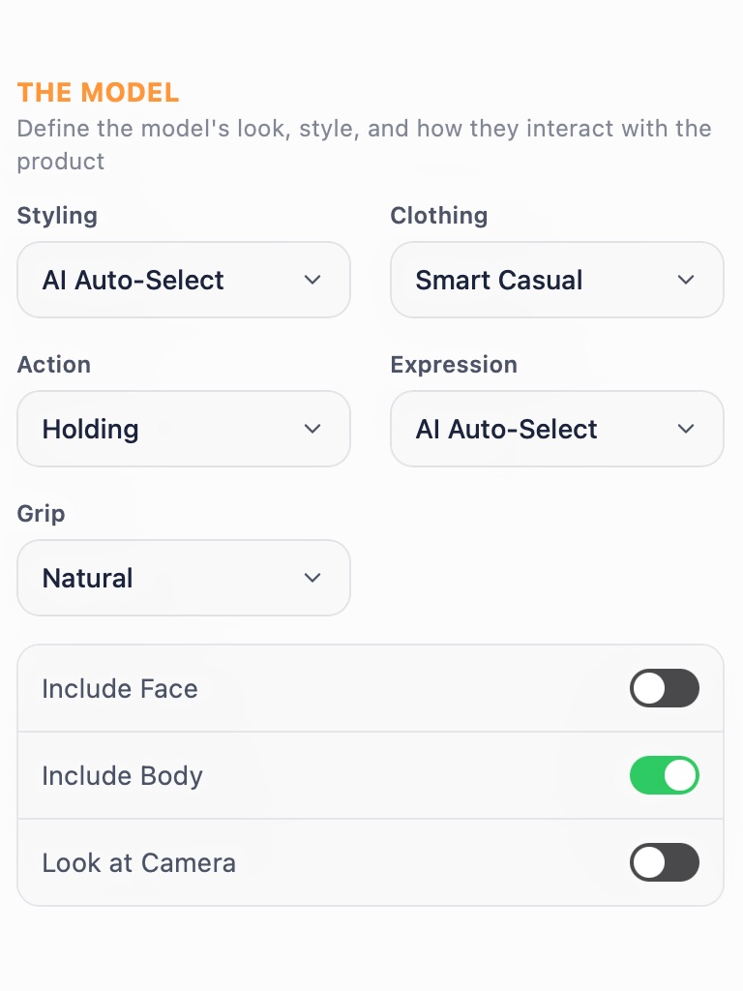Turn off the Include Body switch

(664, 775)
